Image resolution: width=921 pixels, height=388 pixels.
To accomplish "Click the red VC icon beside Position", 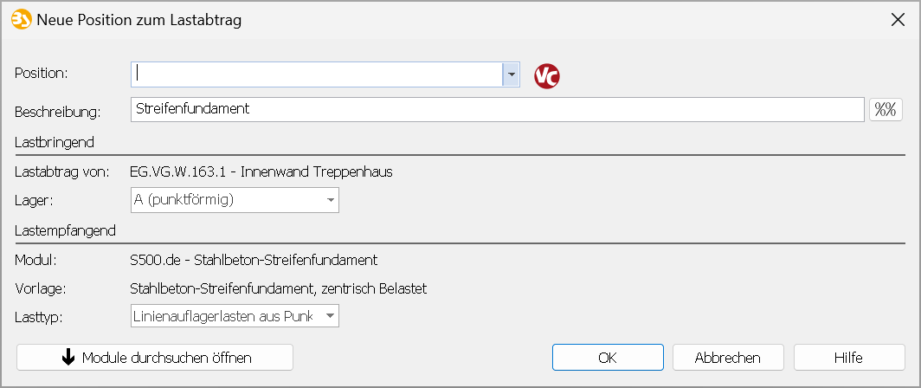I will pyautogui.click(x=547, y=76).
